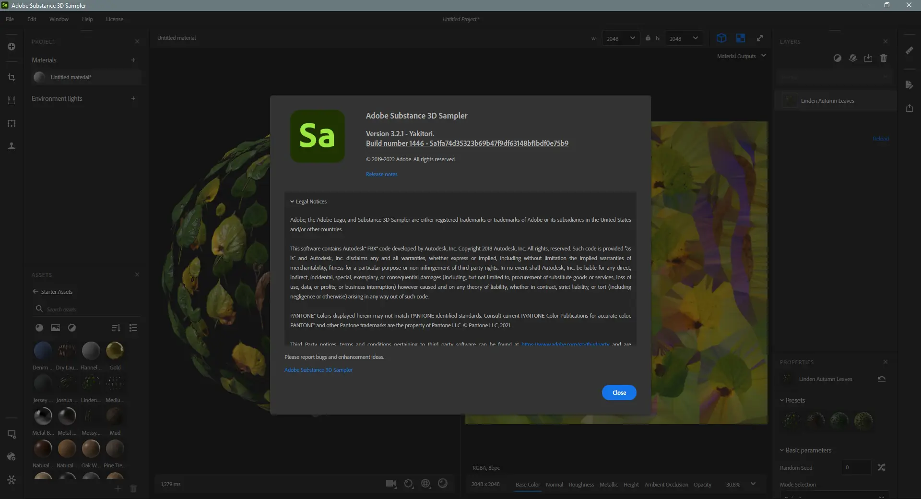Toggle the 2D view icon
The width and height of the screenshot is (921, 499).
(x=741, y=38)
